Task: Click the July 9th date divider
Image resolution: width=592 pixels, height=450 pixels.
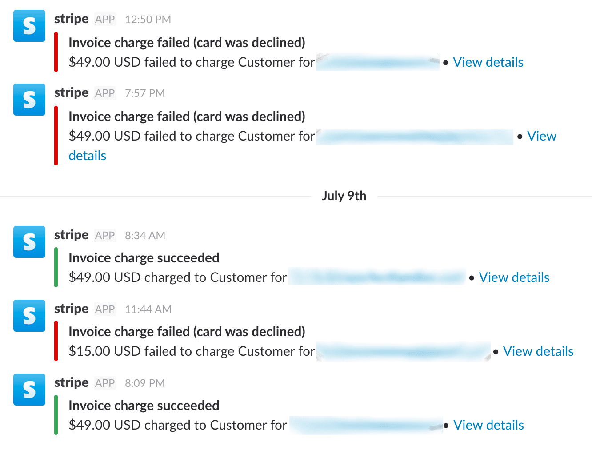Action: 344,196
